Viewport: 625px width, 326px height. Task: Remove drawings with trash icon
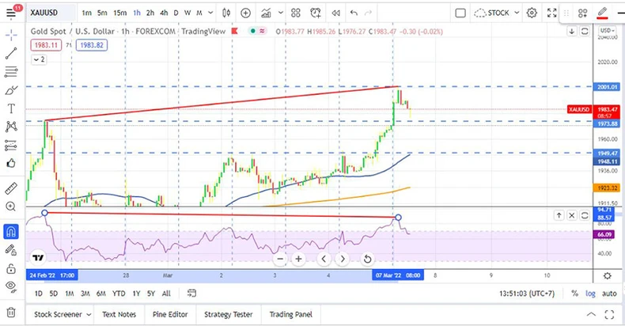point(11,312)
